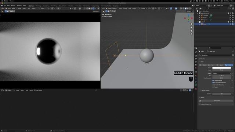The height and width of the screenshot is (132, 235).
Task: Expand the Custom Properties panel
Action: coord(206,104)
